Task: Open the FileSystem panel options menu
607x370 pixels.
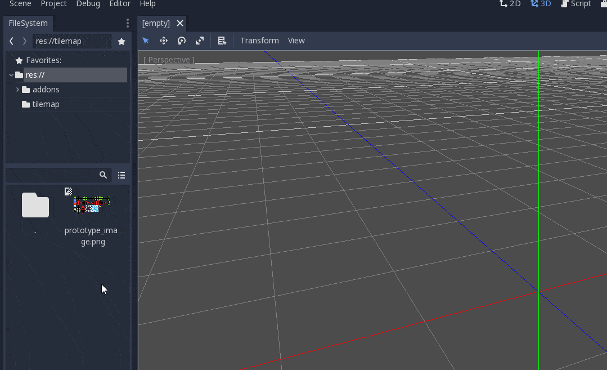Action: point(127,23)
